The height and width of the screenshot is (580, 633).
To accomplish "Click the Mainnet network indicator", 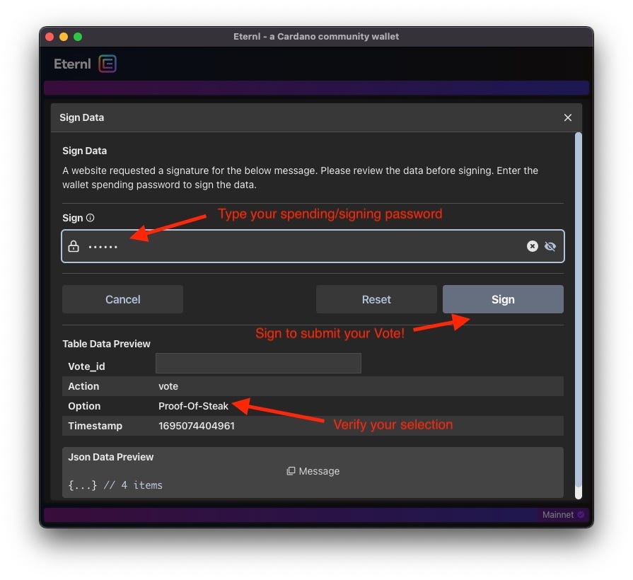I will [x=558, y=515].
